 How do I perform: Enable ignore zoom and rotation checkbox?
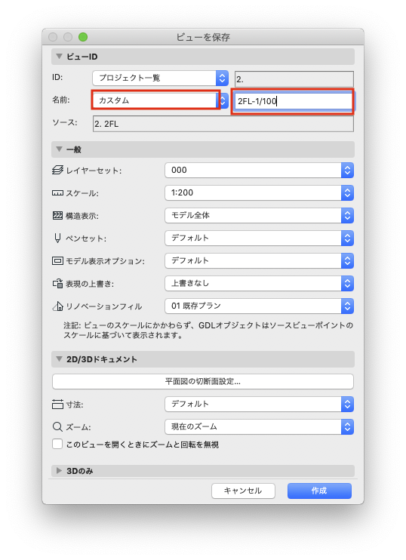click(x=57, y=445)
